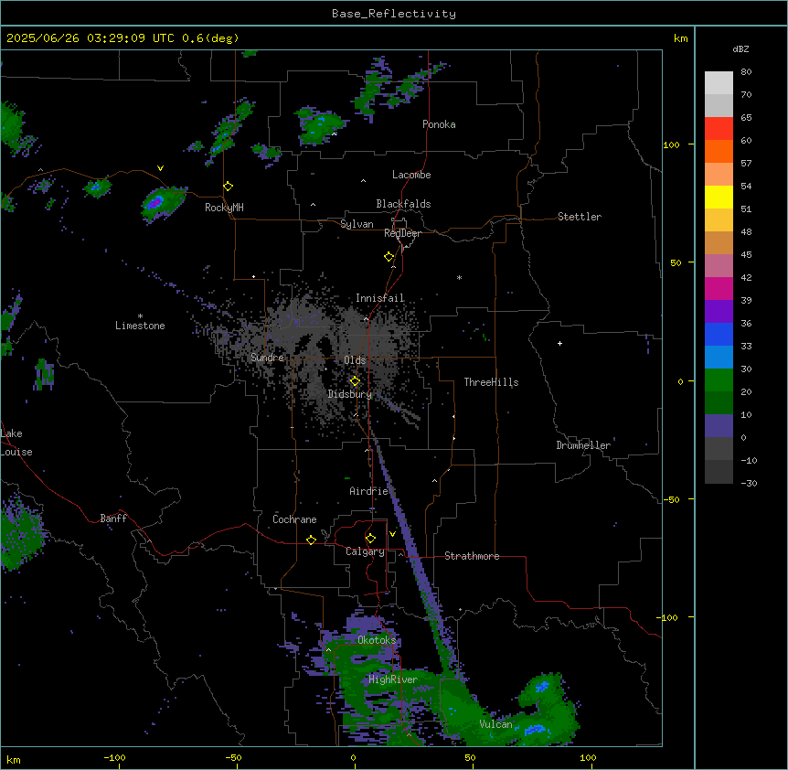Click the 36 dBZ blue color swatch
788x770 pixels.
719,334
